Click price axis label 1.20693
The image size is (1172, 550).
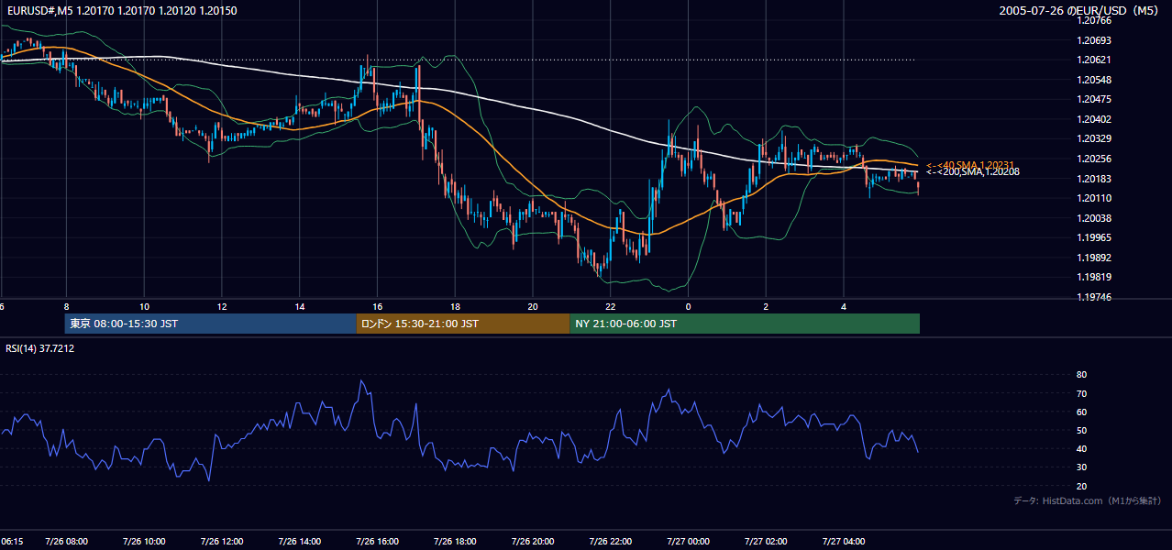1094,41
